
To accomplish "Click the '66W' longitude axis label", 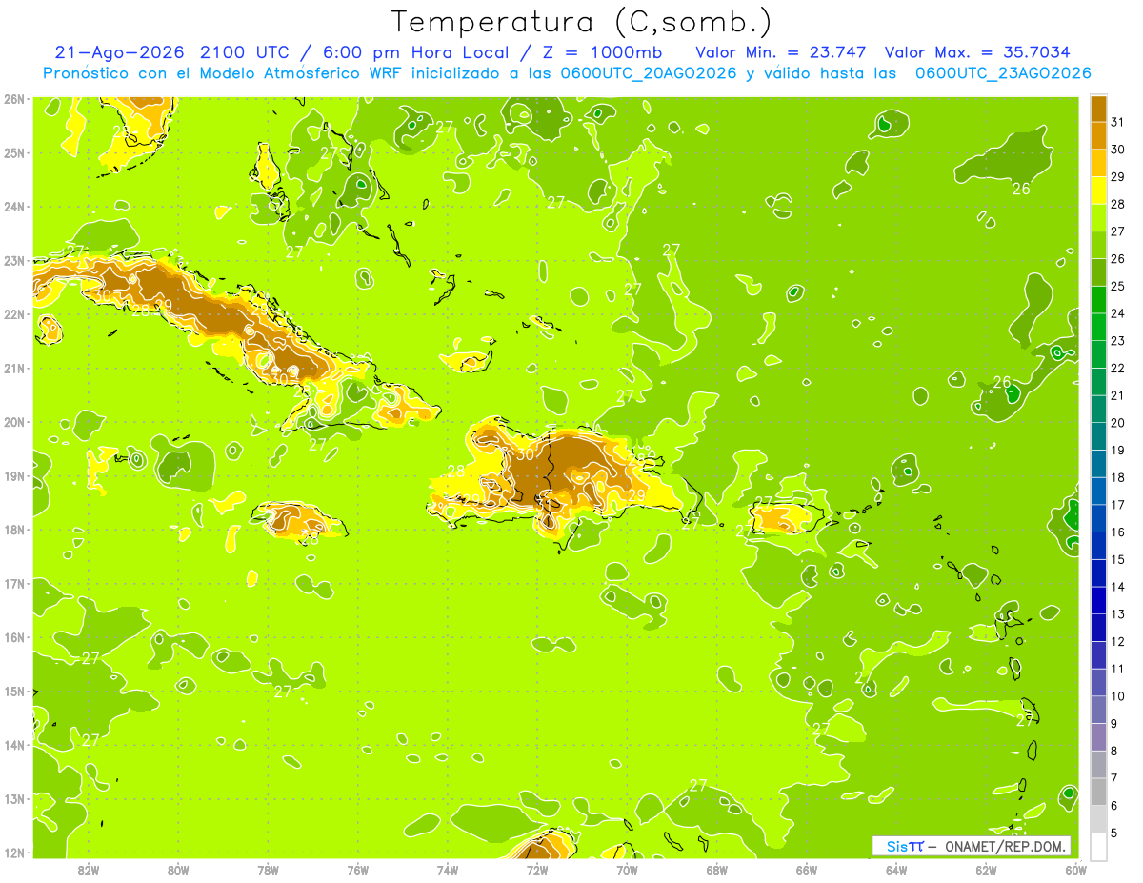I will pyautogui.click(x=807, y=870).
